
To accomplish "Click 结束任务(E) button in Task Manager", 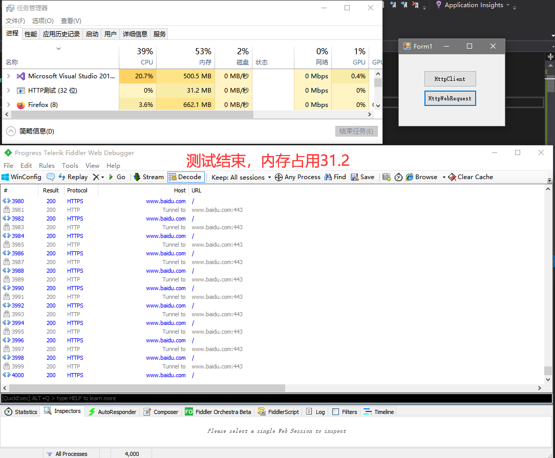I will [356, 131].
